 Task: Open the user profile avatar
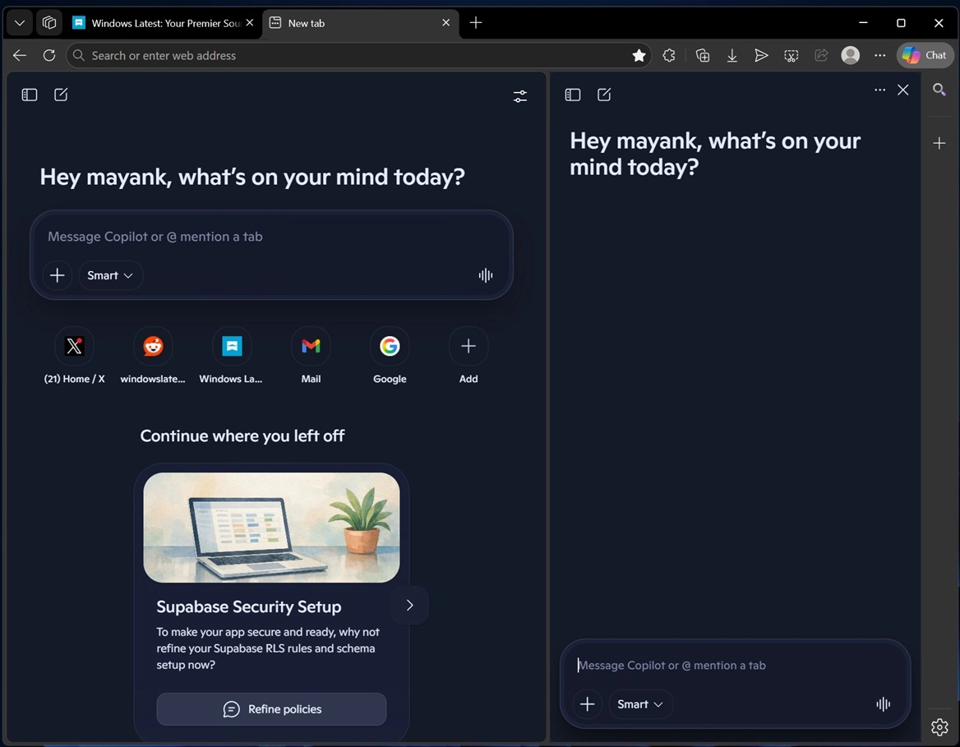(x=851, y=56)
